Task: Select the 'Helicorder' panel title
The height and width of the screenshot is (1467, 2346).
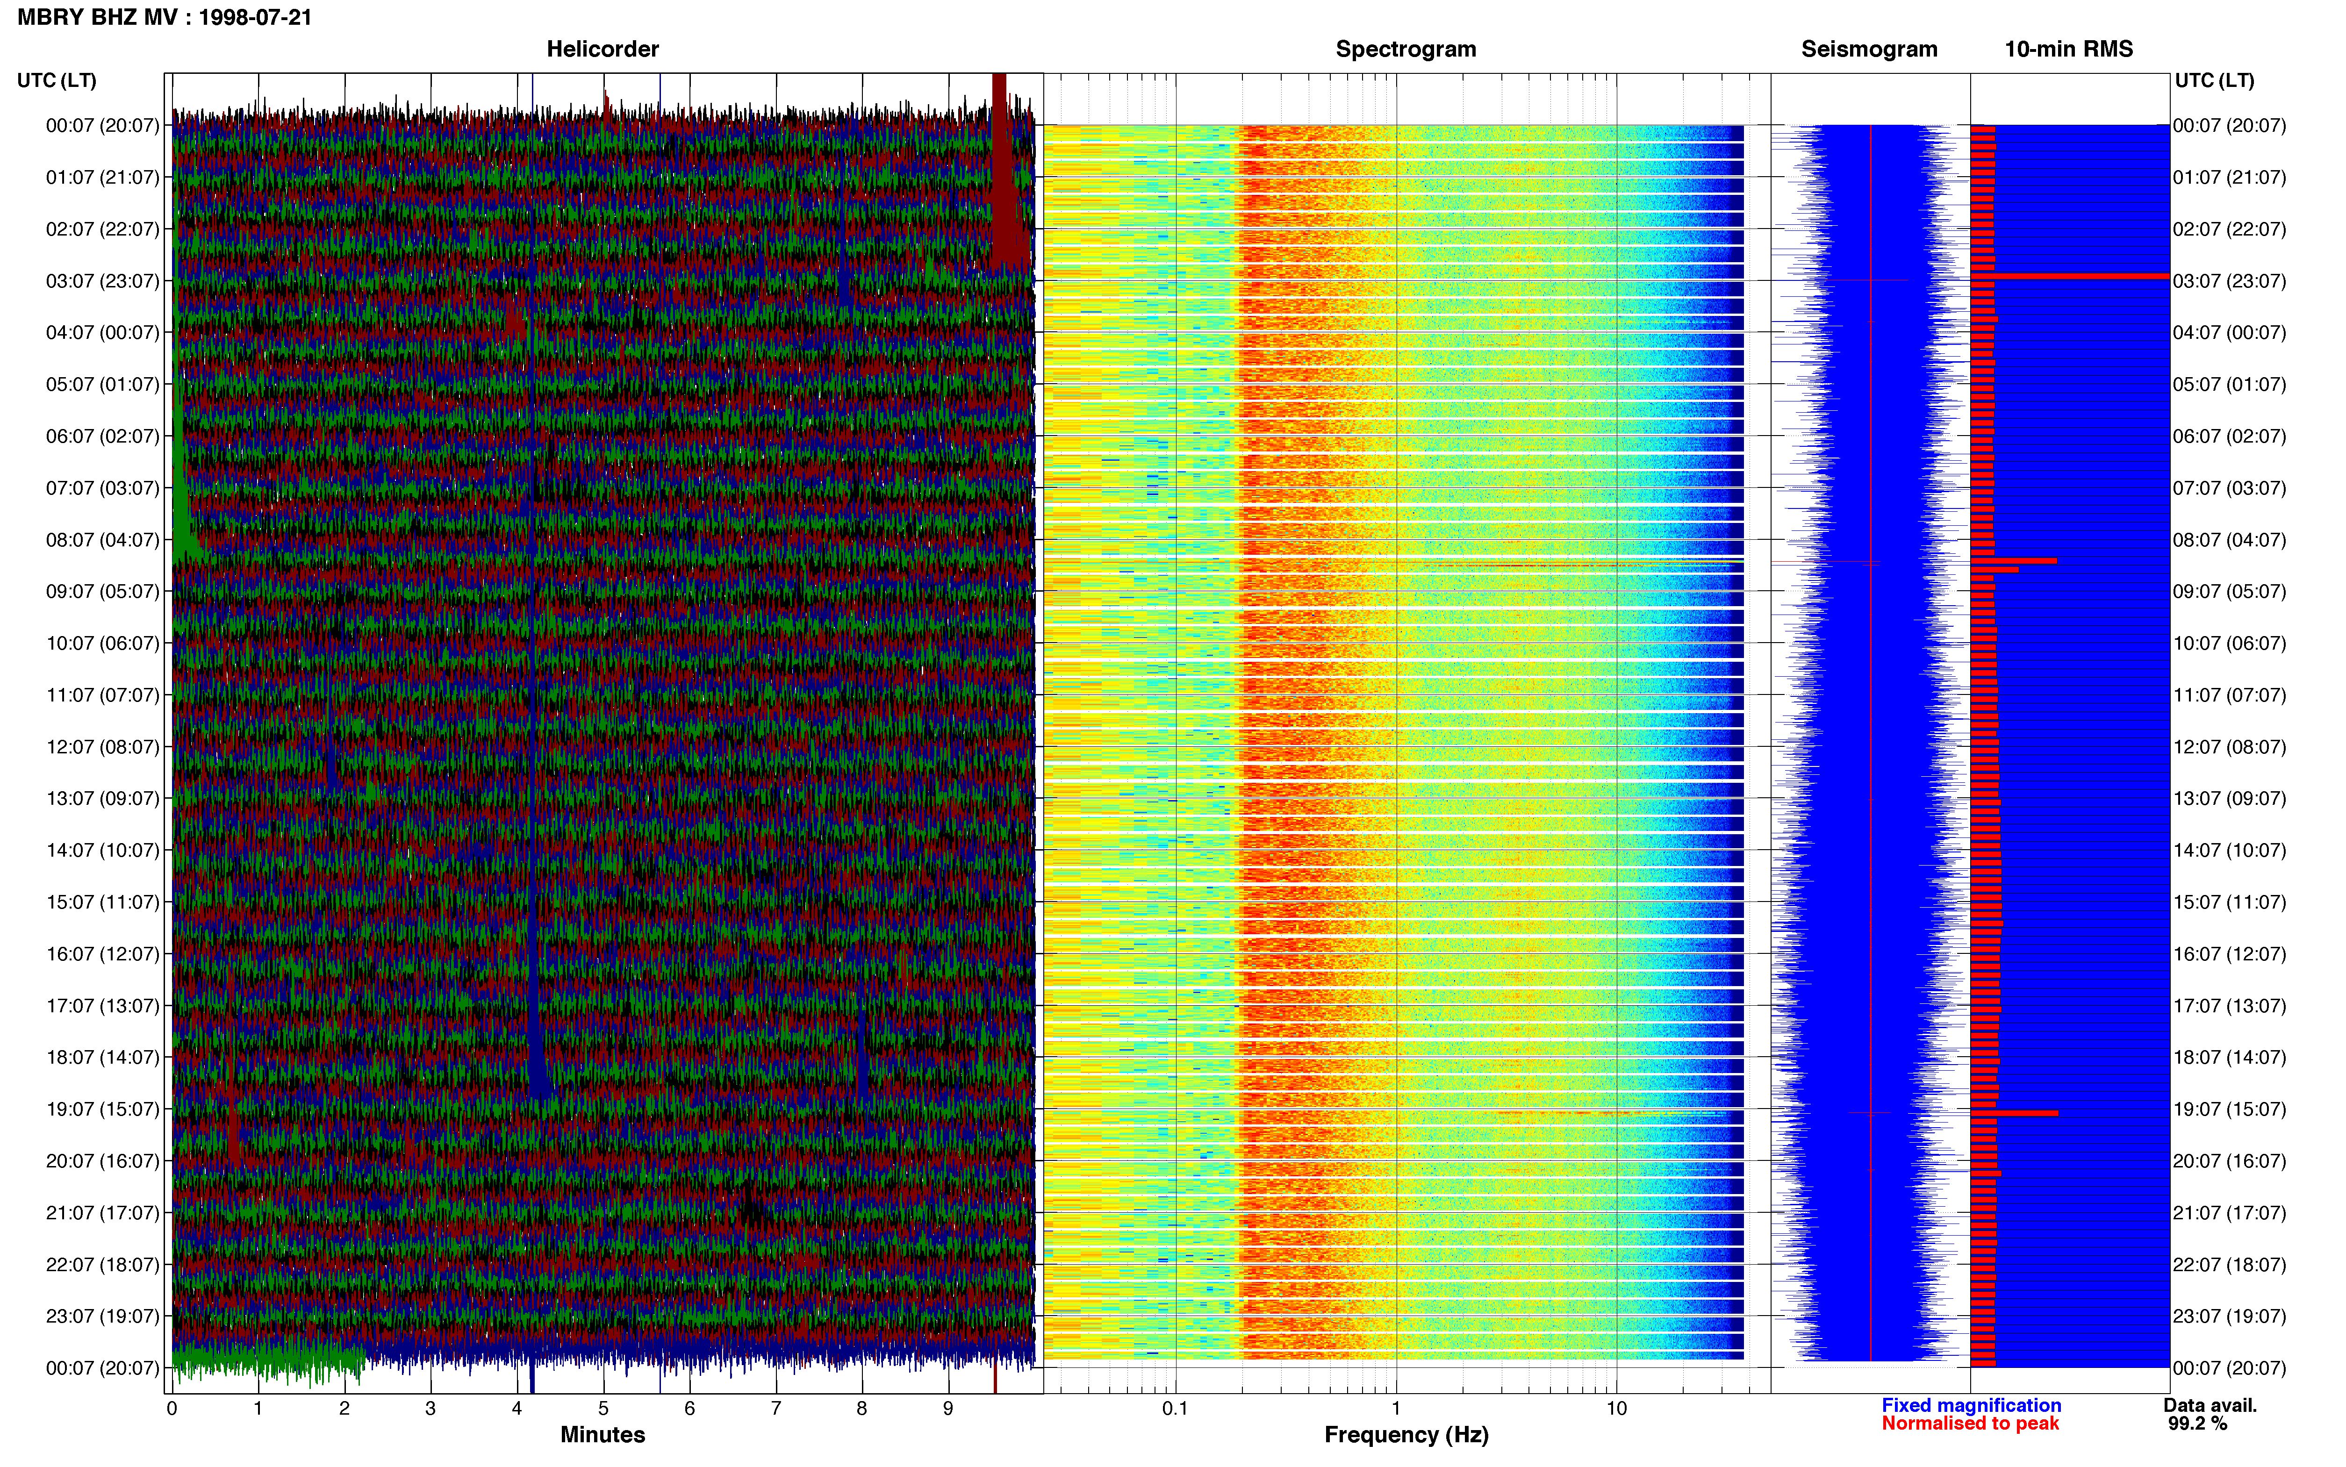Action: coord(603,50)
